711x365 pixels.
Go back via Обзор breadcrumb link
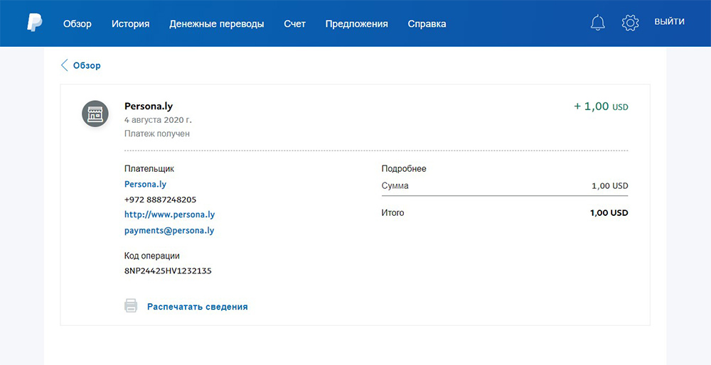87,65
